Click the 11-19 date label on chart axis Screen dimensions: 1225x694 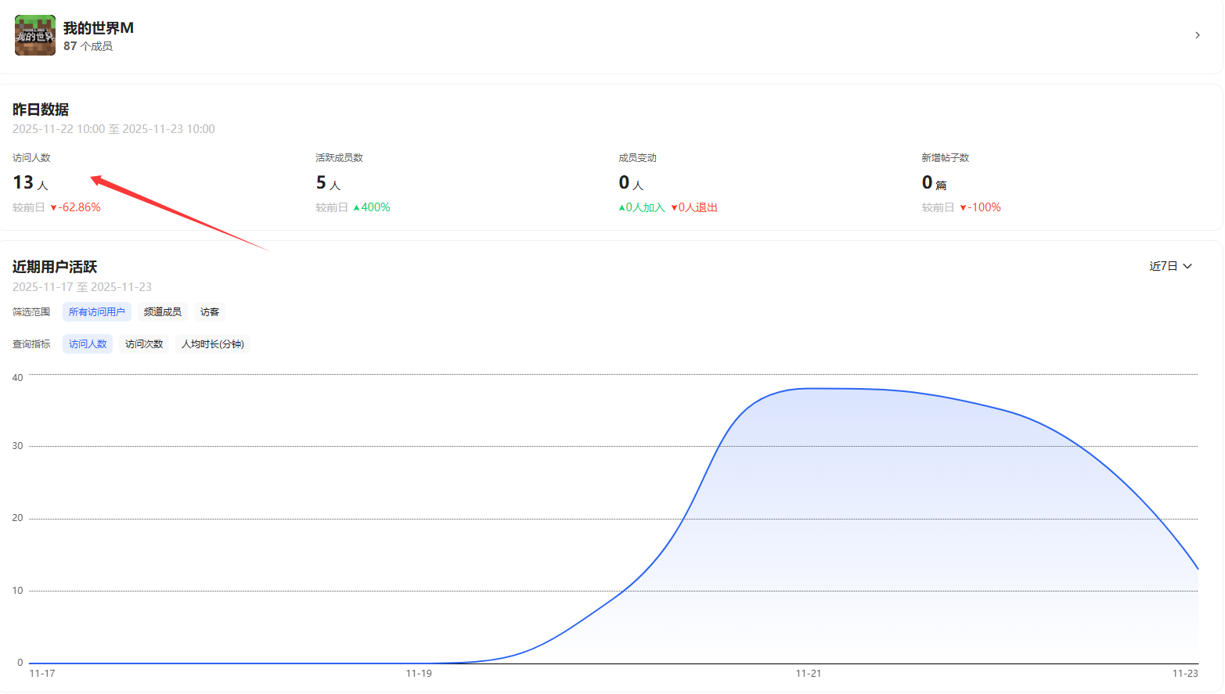[x=419, y=674]
